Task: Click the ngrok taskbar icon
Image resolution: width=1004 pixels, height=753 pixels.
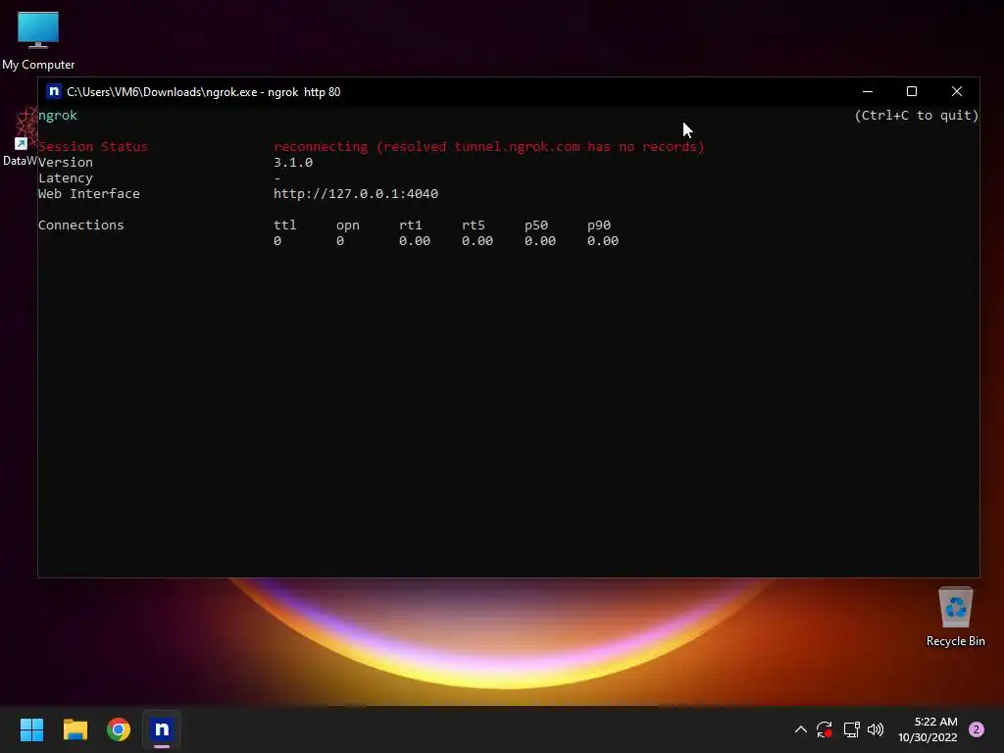Action: tap(162, 729)
